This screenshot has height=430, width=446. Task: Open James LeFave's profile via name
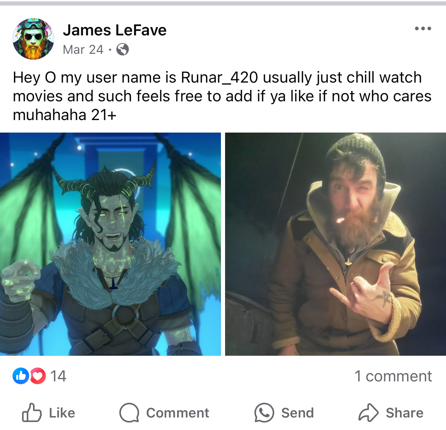115,30
